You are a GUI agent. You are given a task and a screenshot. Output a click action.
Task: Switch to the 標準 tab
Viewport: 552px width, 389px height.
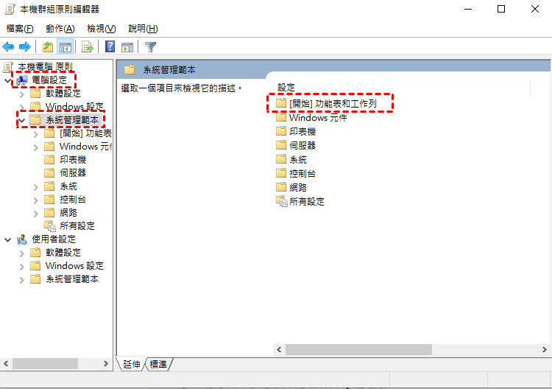click(x=158, y=364)
